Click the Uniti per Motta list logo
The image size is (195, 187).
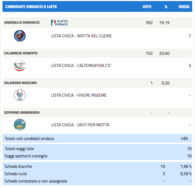click(20, 125)
